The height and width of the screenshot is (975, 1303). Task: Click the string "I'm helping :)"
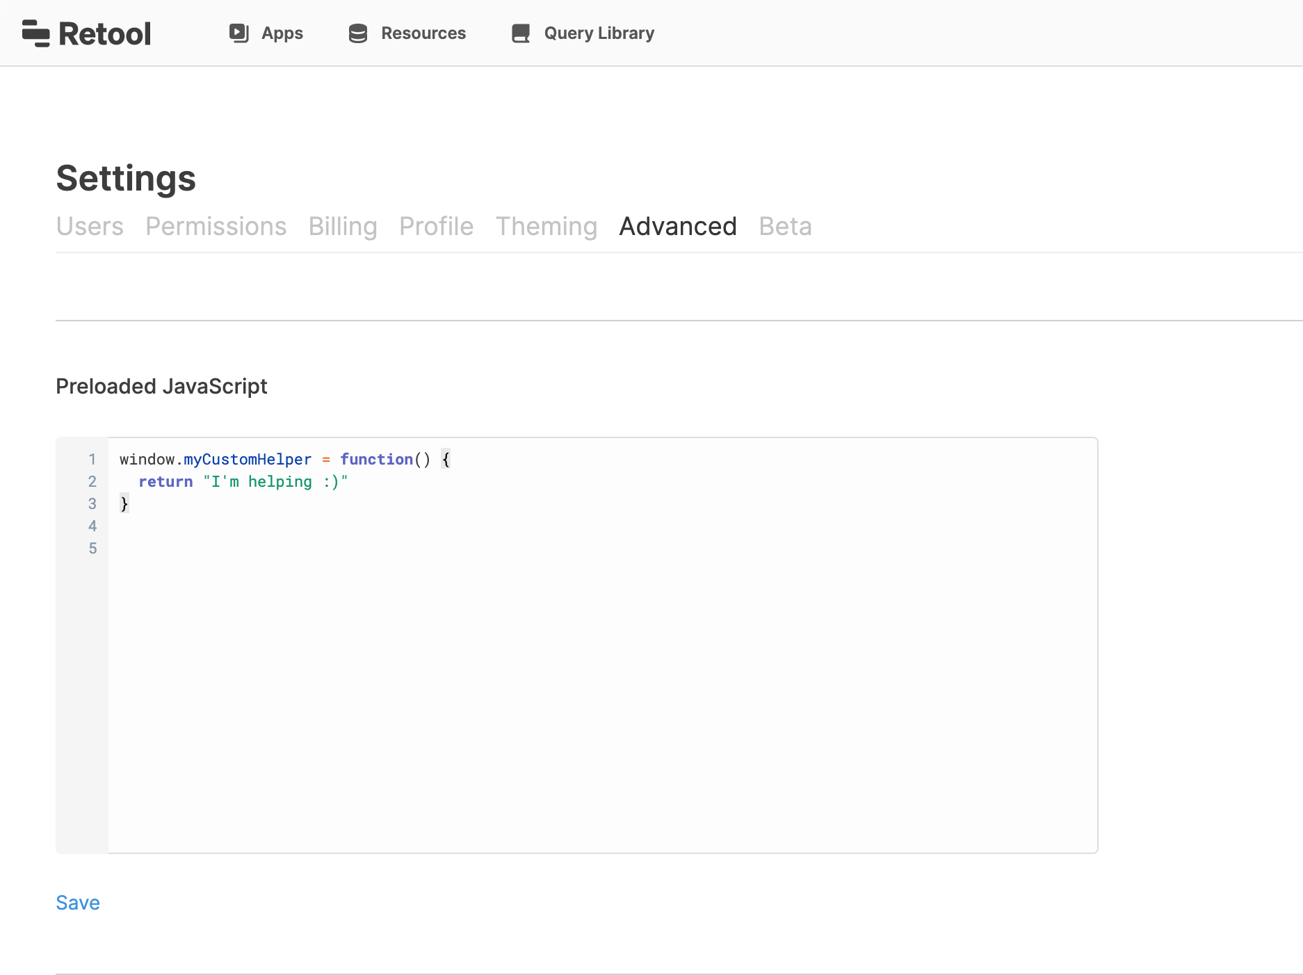point(275,482)
